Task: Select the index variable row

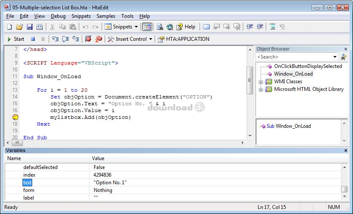Action: [x=173, y=175]
